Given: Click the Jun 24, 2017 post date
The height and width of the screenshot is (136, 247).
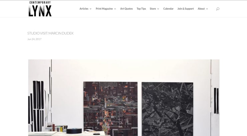Looking at the screenshot, I should 34,39.
